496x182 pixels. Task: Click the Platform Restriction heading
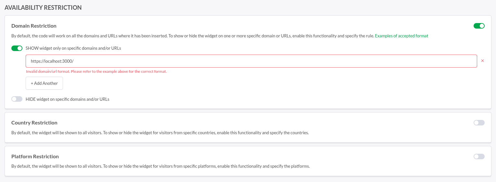tap(35, 156)
